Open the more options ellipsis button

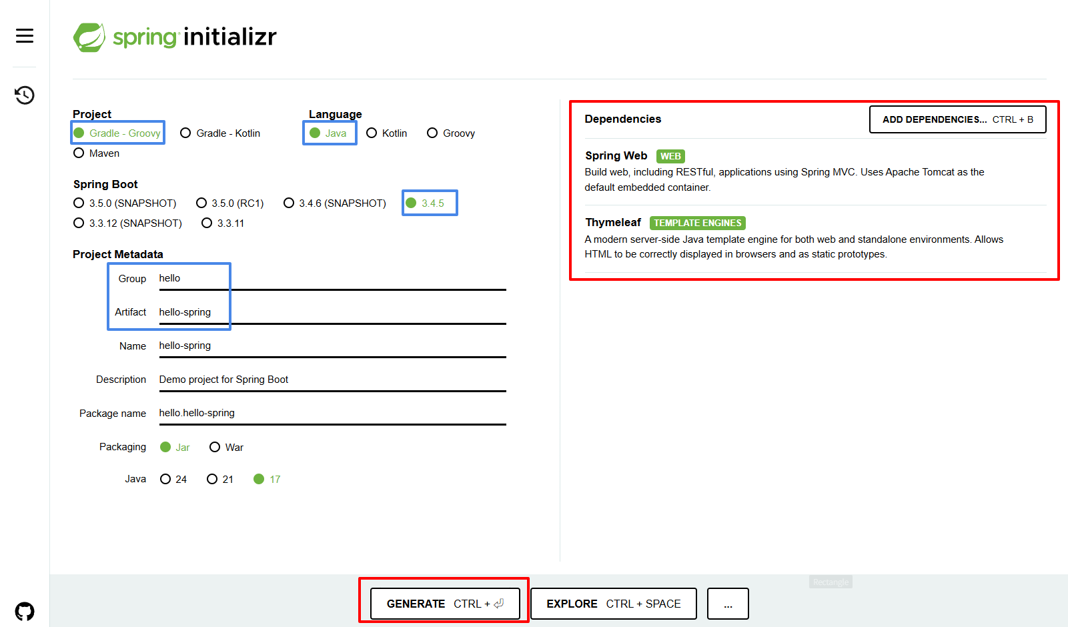tap(728, 604)
